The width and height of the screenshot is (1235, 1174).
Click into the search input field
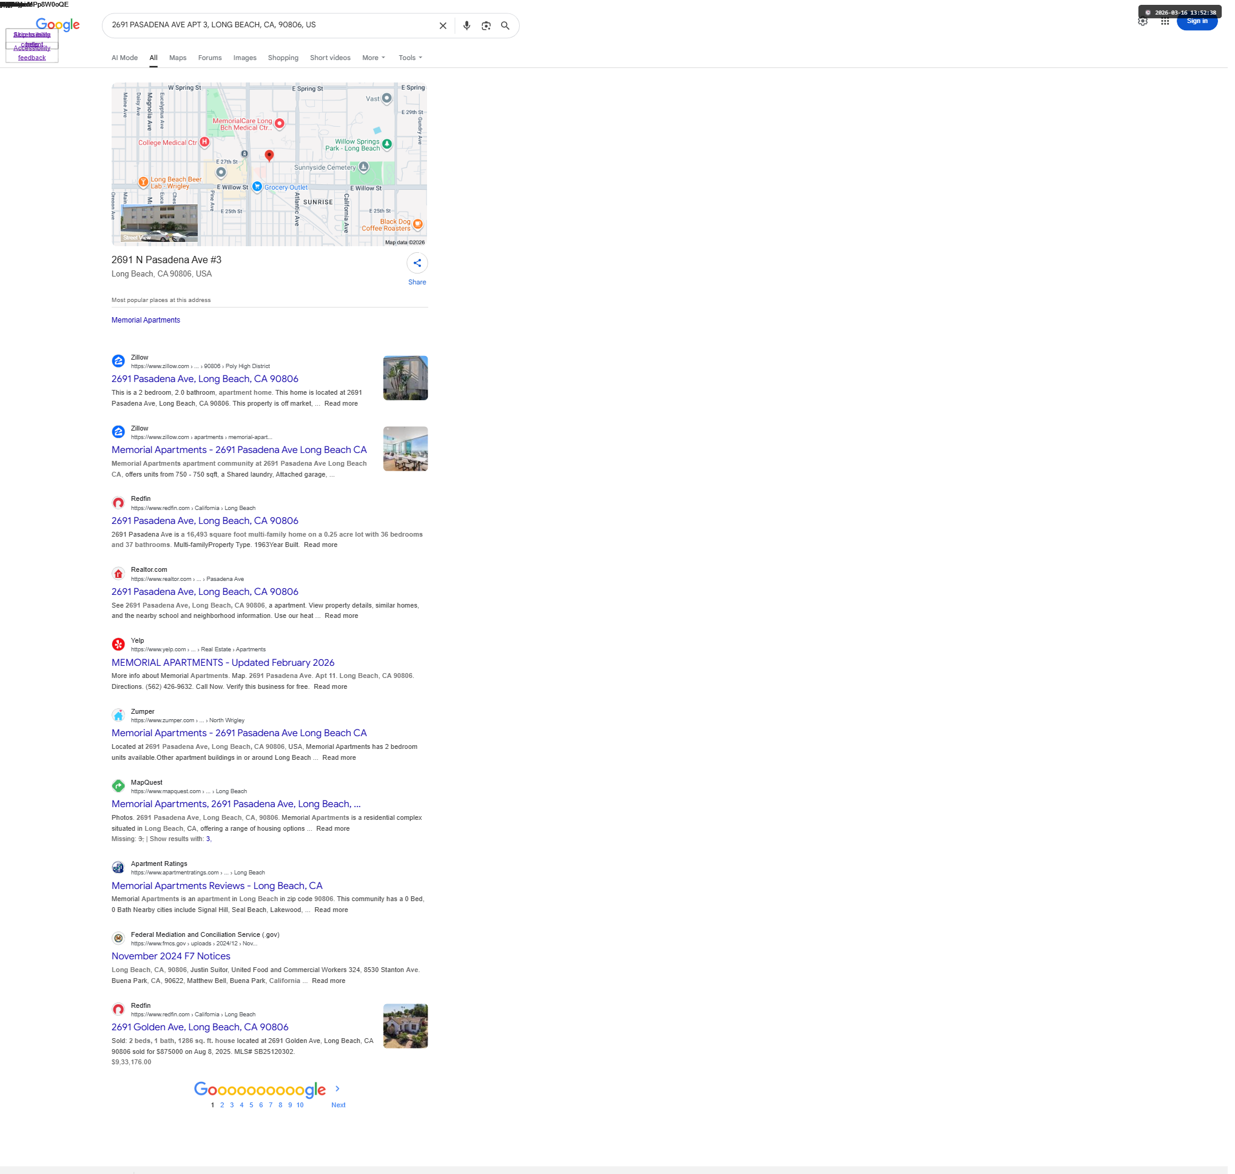coord(269,25)
